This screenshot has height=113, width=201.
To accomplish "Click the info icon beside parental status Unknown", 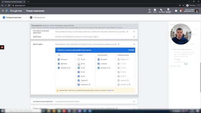I will point(110,68).
